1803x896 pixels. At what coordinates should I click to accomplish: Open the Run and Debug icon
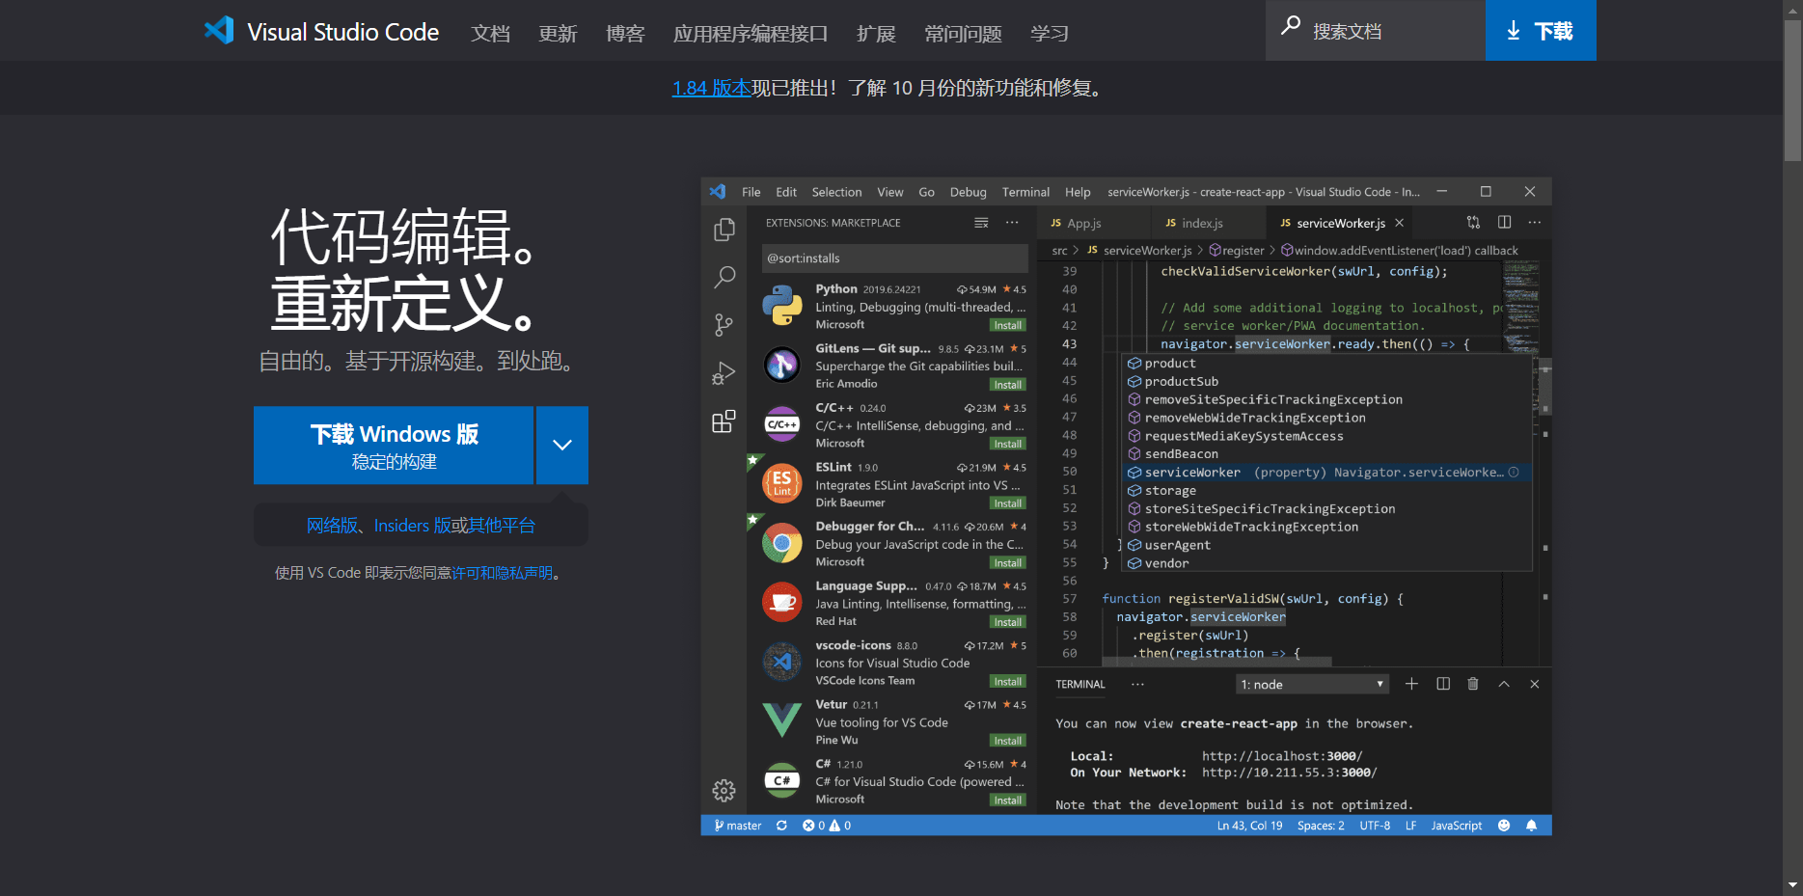724,373
